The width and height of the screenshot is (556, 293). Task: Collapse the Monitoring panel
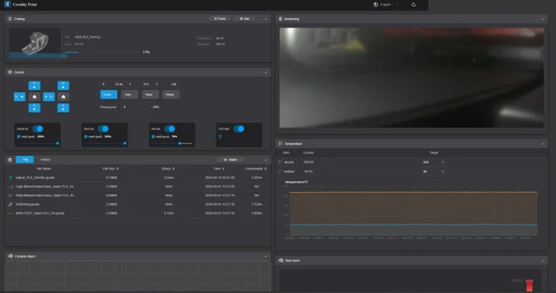click(544, 19)
